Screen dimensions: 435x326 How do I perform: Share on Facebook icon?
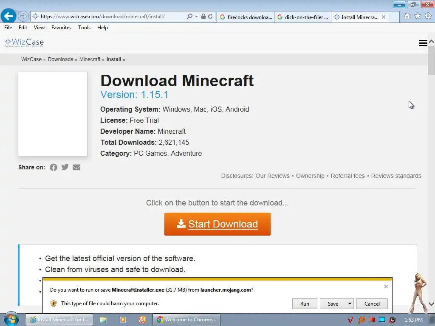[x=54, y=167]
